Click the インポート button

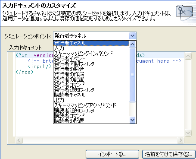(x=112, y=154)
